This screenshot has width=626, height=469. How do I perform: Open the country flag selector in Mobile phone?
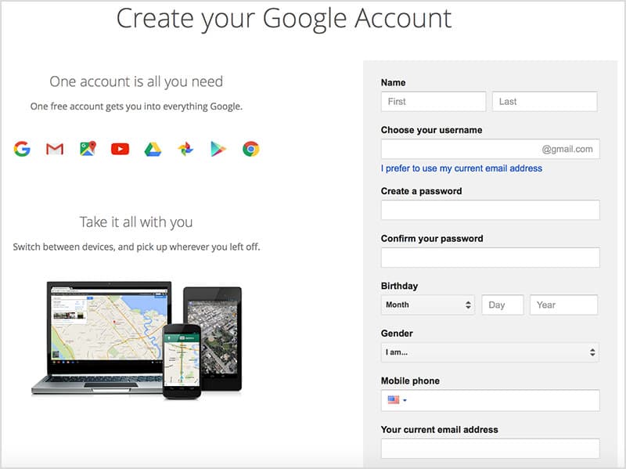[397, 400]
